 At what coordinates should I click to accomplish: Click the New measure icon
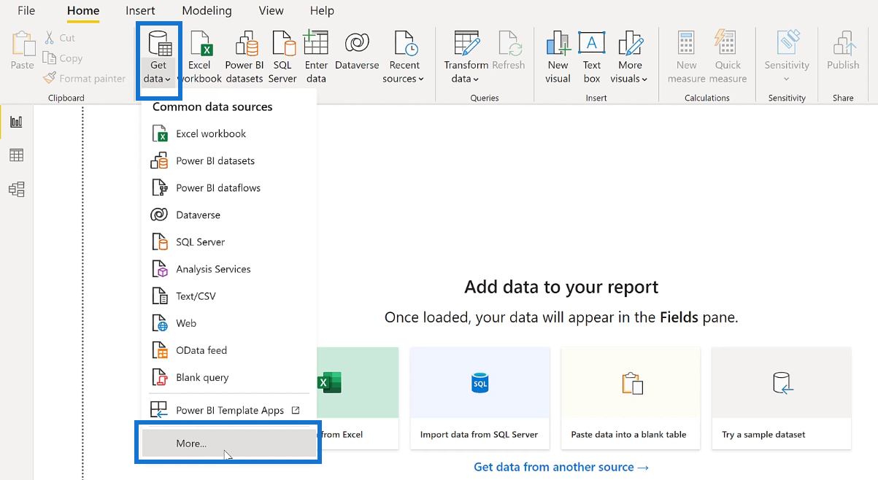pyautogui.click(x=686, y=58)
